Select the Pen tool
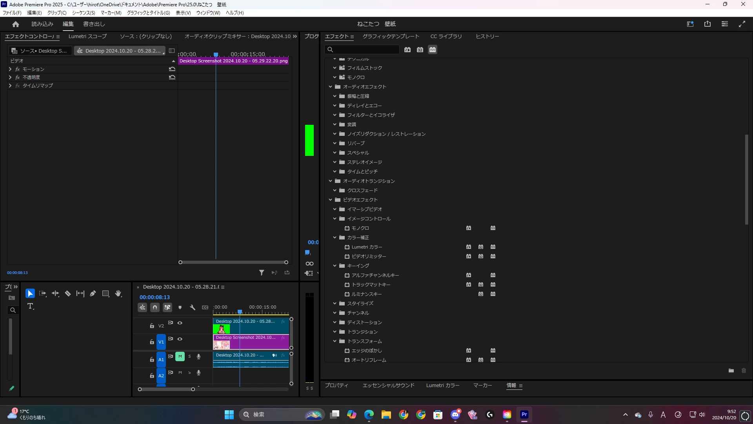This screenshot has height=424, width=753. click(x=93, y=294)
